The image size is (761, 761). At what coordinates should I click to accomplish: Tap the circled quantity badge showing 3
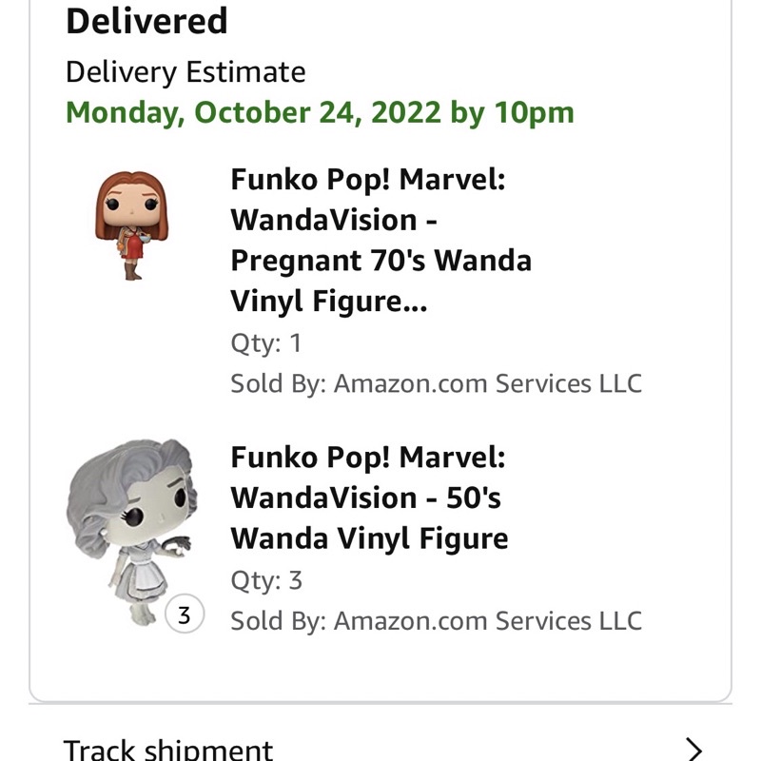tap(185, 615)
